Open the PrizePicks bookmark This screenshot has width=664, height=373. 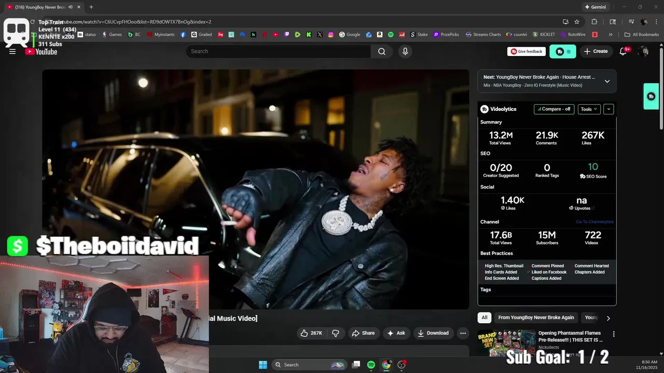[446, 35]
